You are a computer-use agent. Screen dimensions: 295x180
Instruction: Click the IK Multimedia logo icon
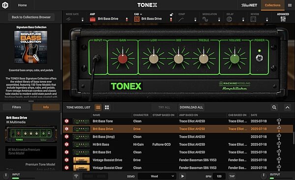(x=5, y=5)
